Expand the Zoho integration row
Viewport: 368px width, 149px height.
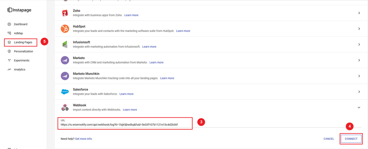pos(359,13)
